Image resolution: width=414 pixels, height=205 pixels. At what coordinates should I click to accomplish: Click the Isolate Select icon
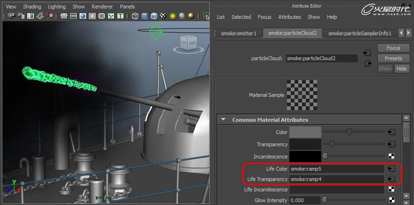[x=206, y=16]
